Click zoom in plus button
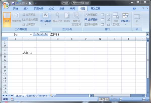The height and width of the screenshot is (103, 151). pyautogui.click(x=144, y=99)
